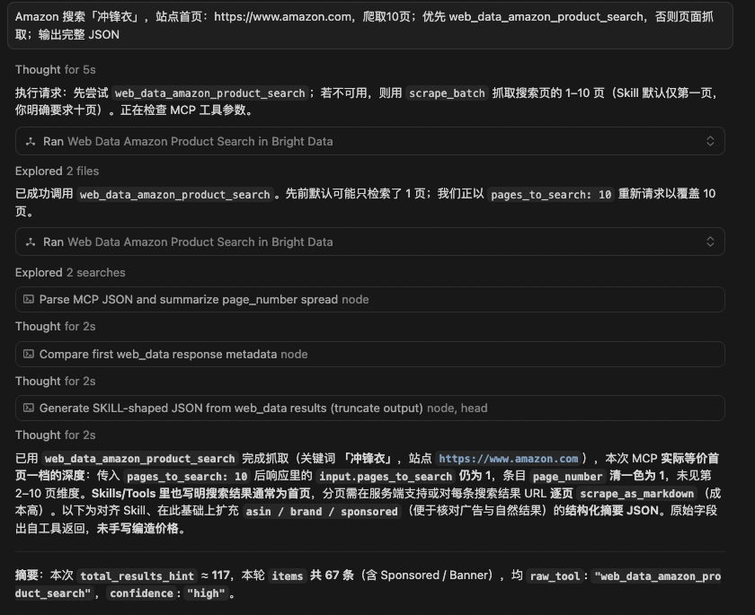
Task: Click 'raw_tool' inline code
Action: 555,576
